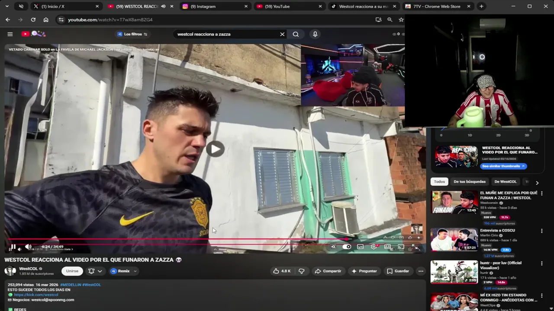Viewport: 554px width, 311px height.
Task: Open the #WestCOL hashtag link
Action: pyautogui.click(x=91, y=285)
